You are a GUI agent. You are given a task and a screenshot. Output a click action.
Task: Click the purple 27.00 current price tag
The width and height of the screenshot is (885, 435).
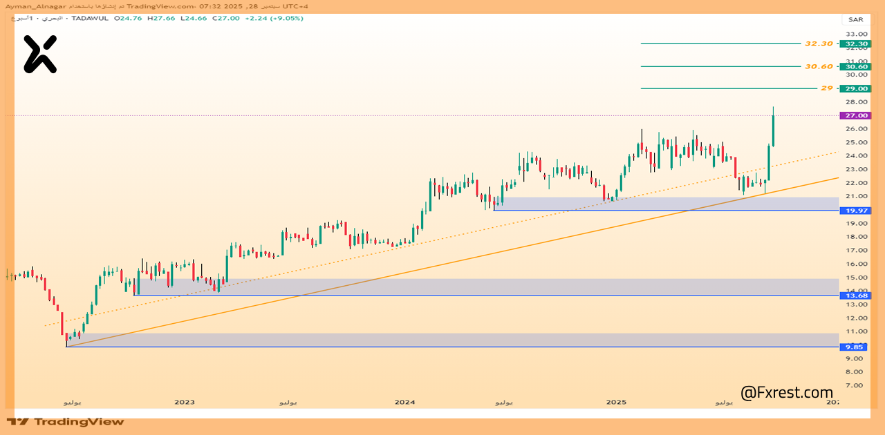(855, 115)
